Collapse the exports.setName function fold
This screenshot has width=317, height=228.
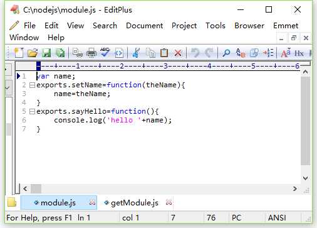tap(32, 85)
